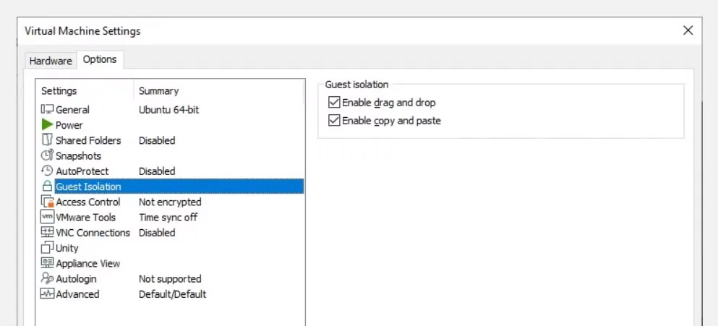Select the VNC Connections icon
The image size is (718, 326).
coord(47,232)
